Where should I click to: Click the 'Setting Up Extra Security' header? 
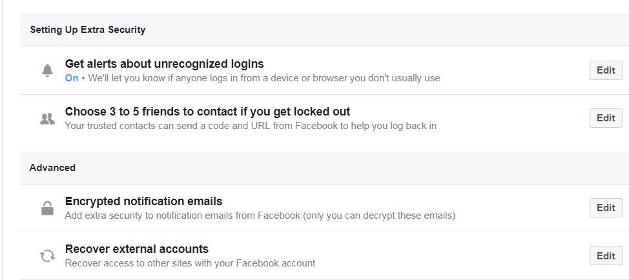point(87,30)
